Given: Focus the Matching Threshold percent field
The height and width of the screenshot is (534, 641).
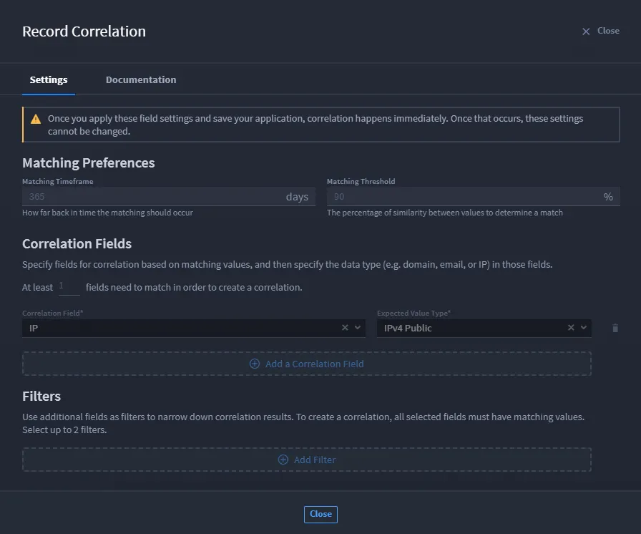Looking at the screenshot, I should click(x=473, y=197).
